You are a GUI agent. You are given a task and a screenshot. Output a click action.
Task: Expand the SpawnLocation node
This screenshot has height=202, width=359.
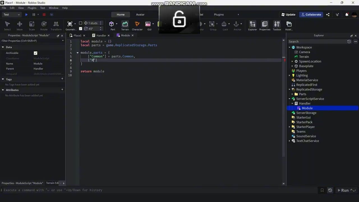click(x=292, y=61)
